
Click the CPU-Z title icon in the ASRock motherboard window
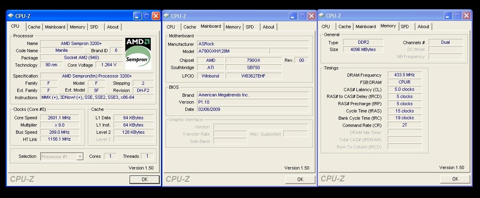click(x=166, y=16)
